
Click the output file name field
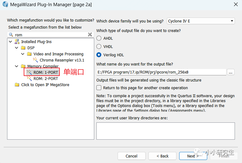161,72
